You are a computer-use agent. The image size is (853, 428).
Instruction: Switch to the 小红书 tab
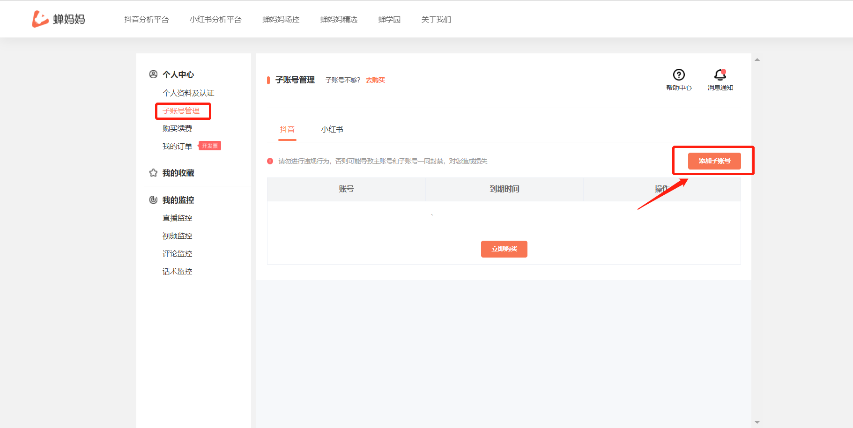pyautogui.click(x=332, y=129)
